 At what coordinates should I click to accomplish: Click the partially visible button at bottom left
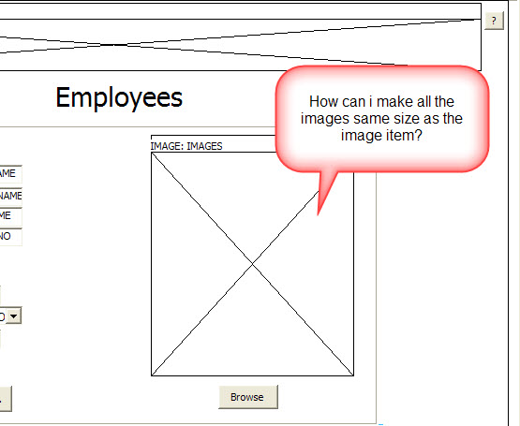(6, 399)
